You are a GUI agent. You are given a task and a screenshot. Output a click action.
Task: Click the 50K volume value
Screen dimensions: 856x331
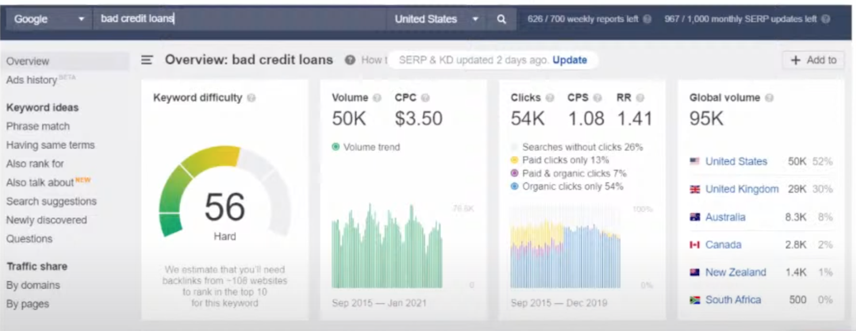tap(349, 119)
